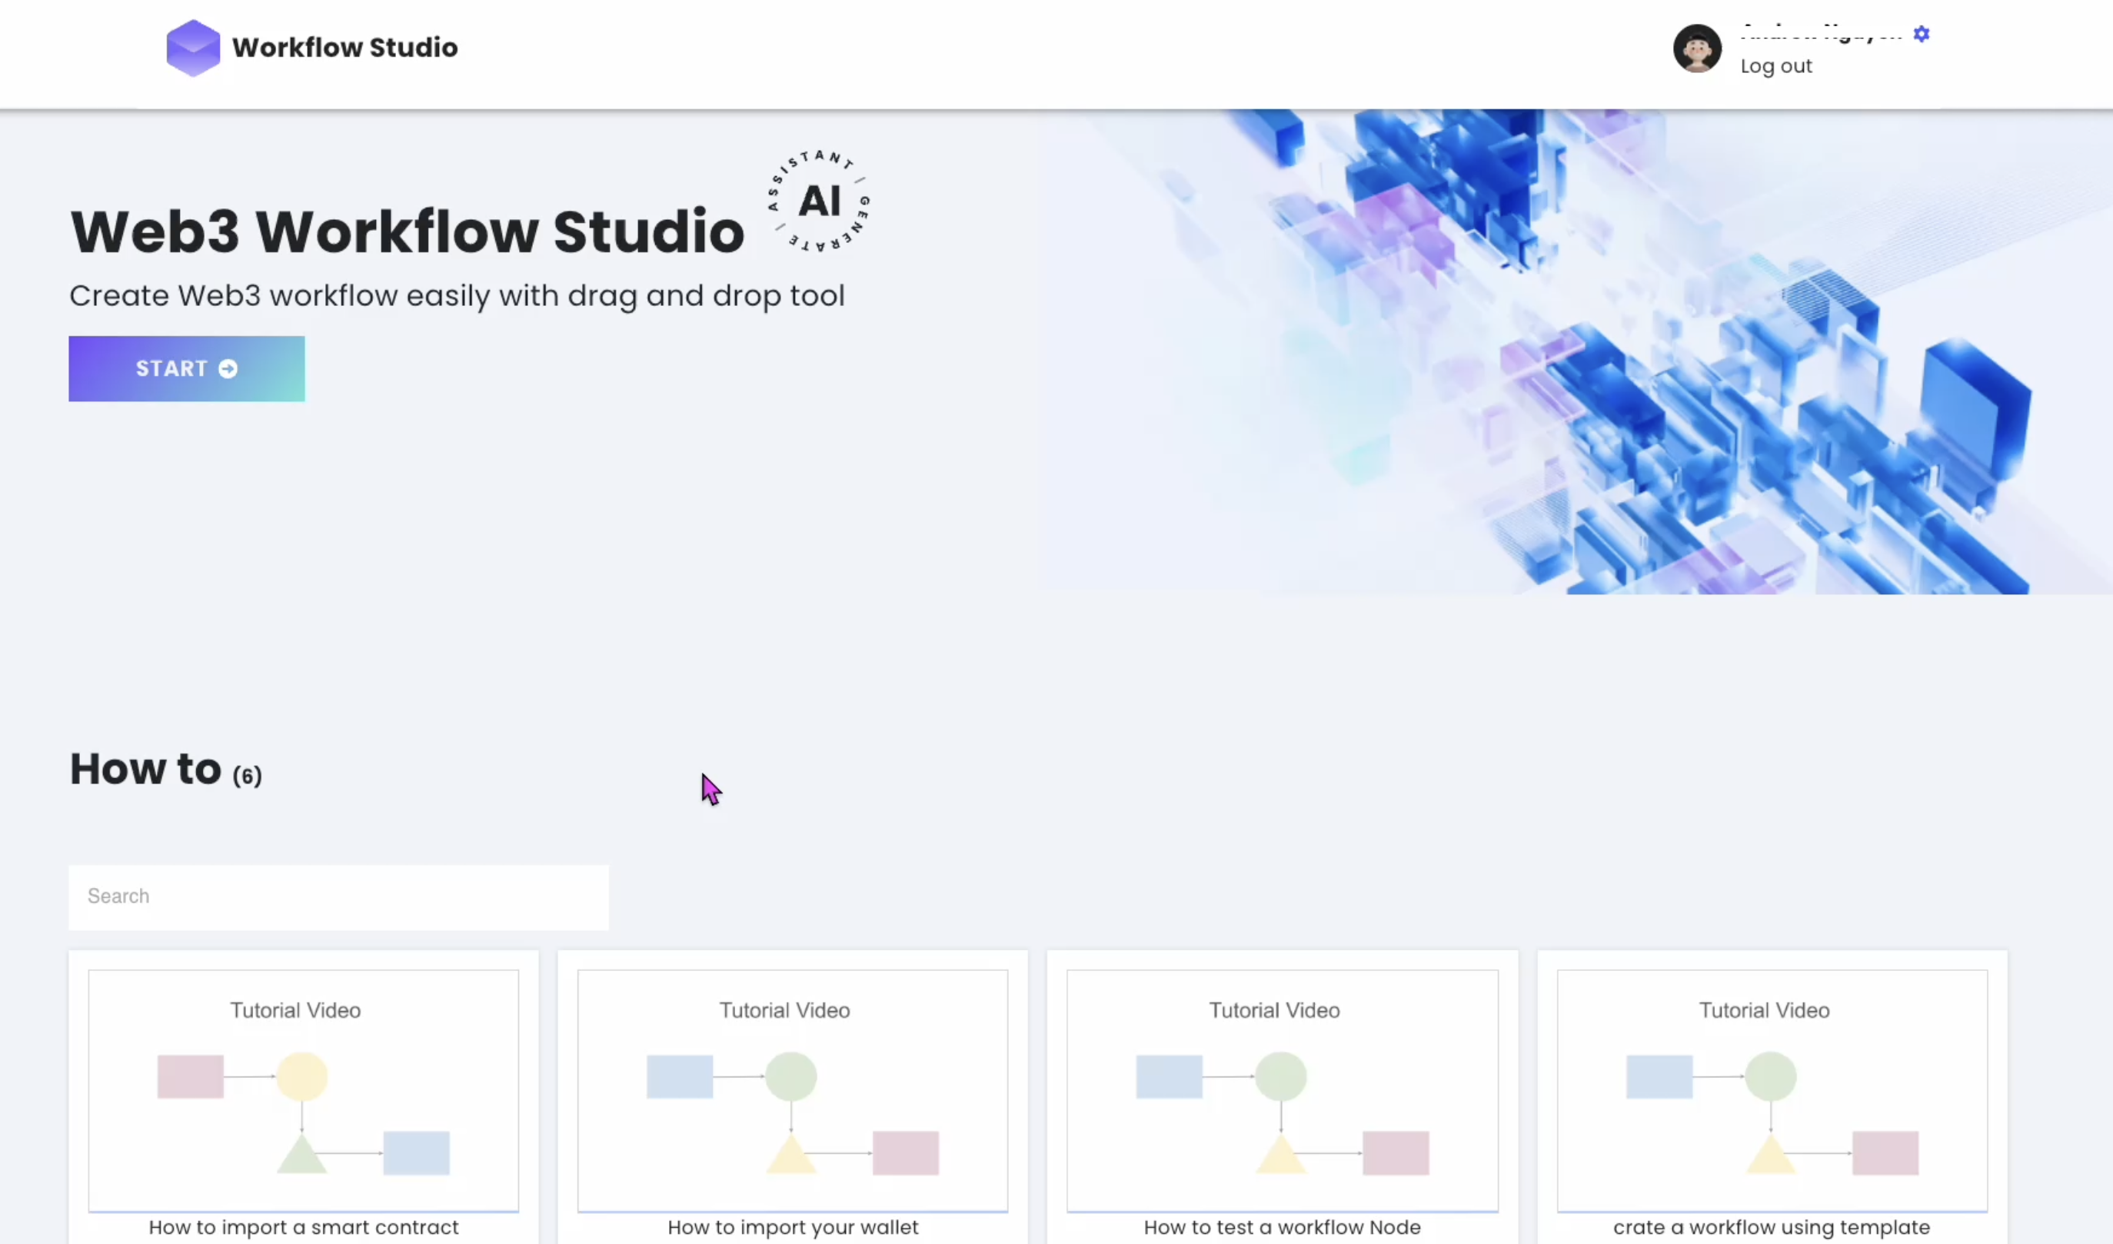Open the 'How to test a workflow Node' video thumbnail
Viewport: 2113px width, 1244px height.
click(1282, 1090)
